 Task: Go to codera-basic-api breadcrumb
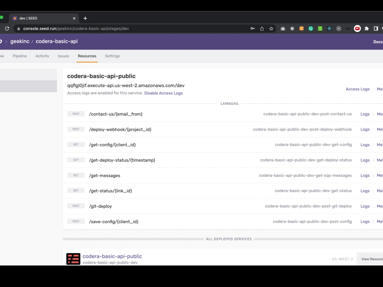coord(57,41)
